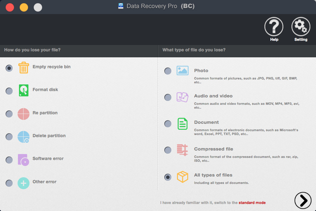Switch to standard mode via the link

(x=252, y=203)
